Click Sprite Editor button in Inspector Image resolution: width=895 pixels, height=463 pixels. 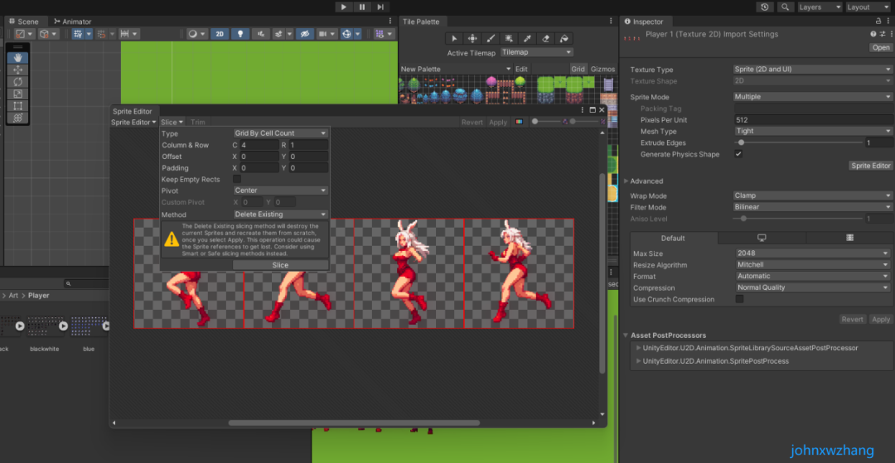click(x=870, y=166)
